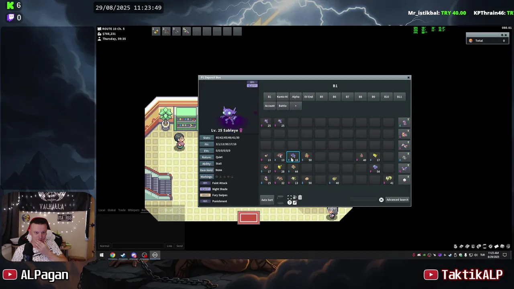This screenshot has height=289, width=514.
Task: Switch to the B1 box tab
Action: tap(269, 97)
